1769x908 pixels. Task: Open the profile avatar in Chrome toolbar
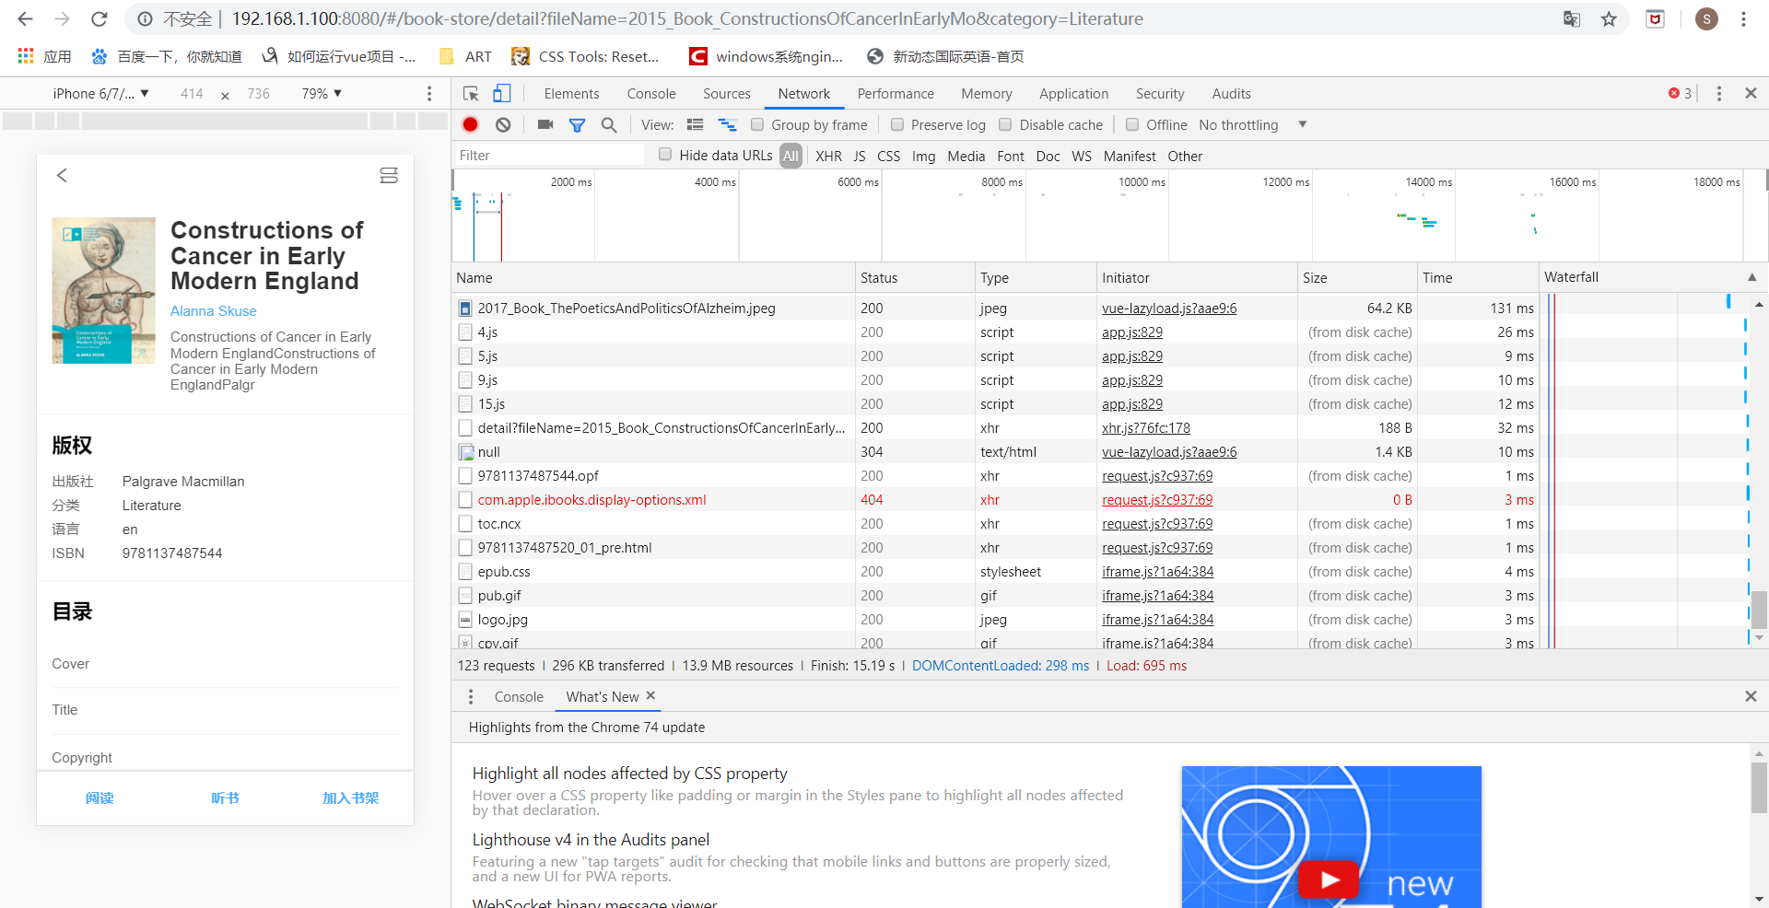coord(1706,18)
